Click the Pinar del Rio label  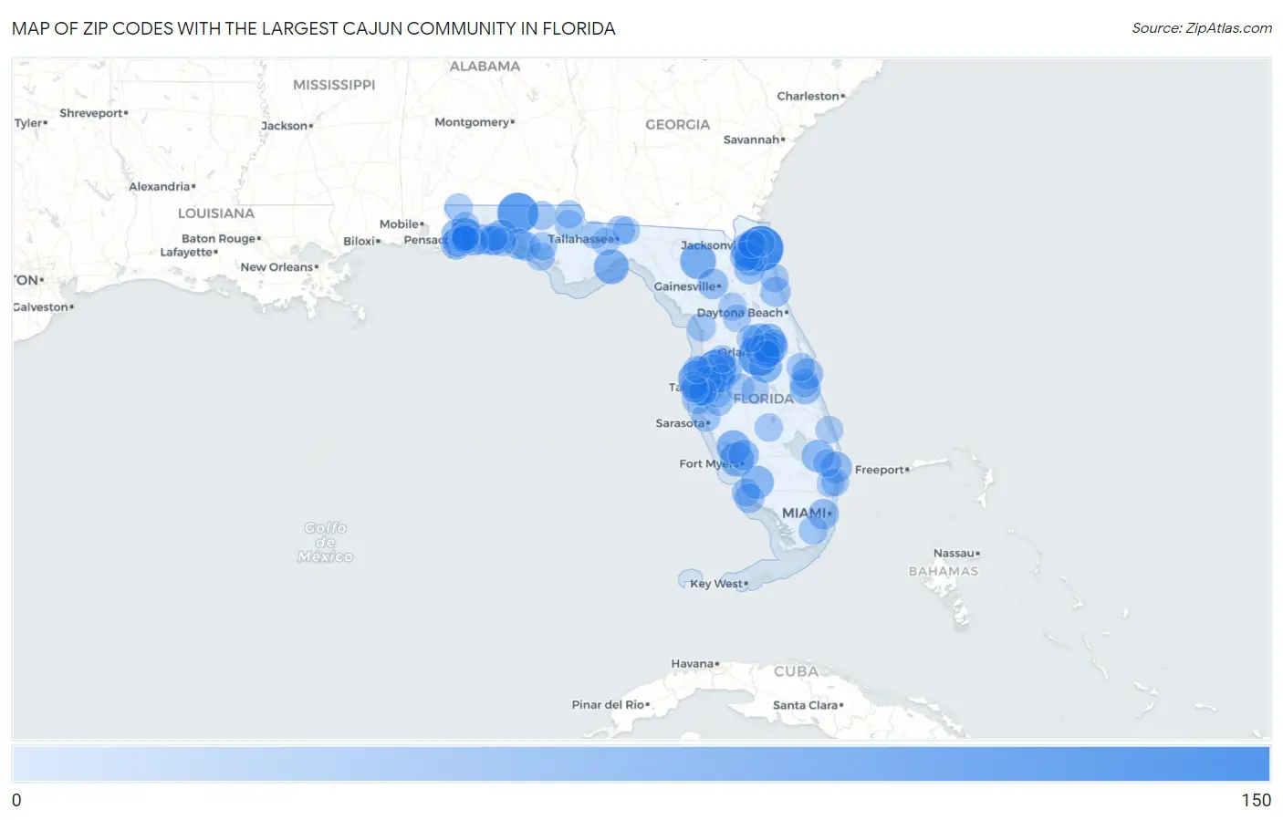point(608,705)
